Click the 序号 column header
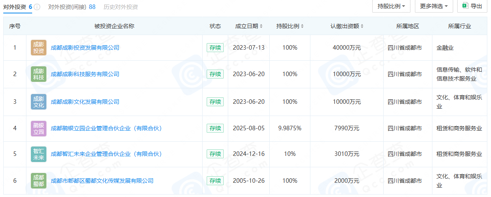The image size is (491, 197). 15,26
